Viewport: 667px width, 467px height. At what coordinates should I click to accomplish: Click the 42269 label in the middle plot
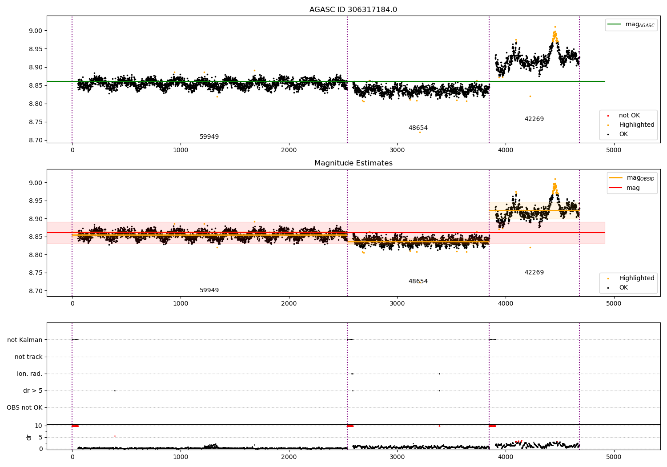pos(534,273)
